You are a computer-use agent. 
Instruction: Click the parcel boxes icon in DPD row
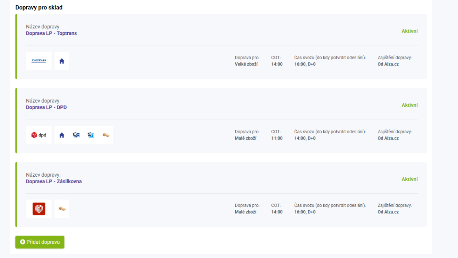[106, 135]
